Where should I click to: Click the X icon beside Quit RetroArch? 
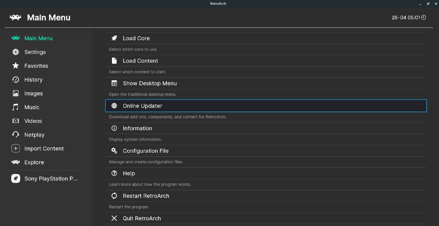(x=114, y=218)
